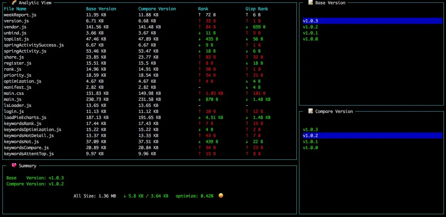The width and height of the screenshot is (446, 217).
Task: Click the Gizp Rank column header
Action: [x=257, y=9]
